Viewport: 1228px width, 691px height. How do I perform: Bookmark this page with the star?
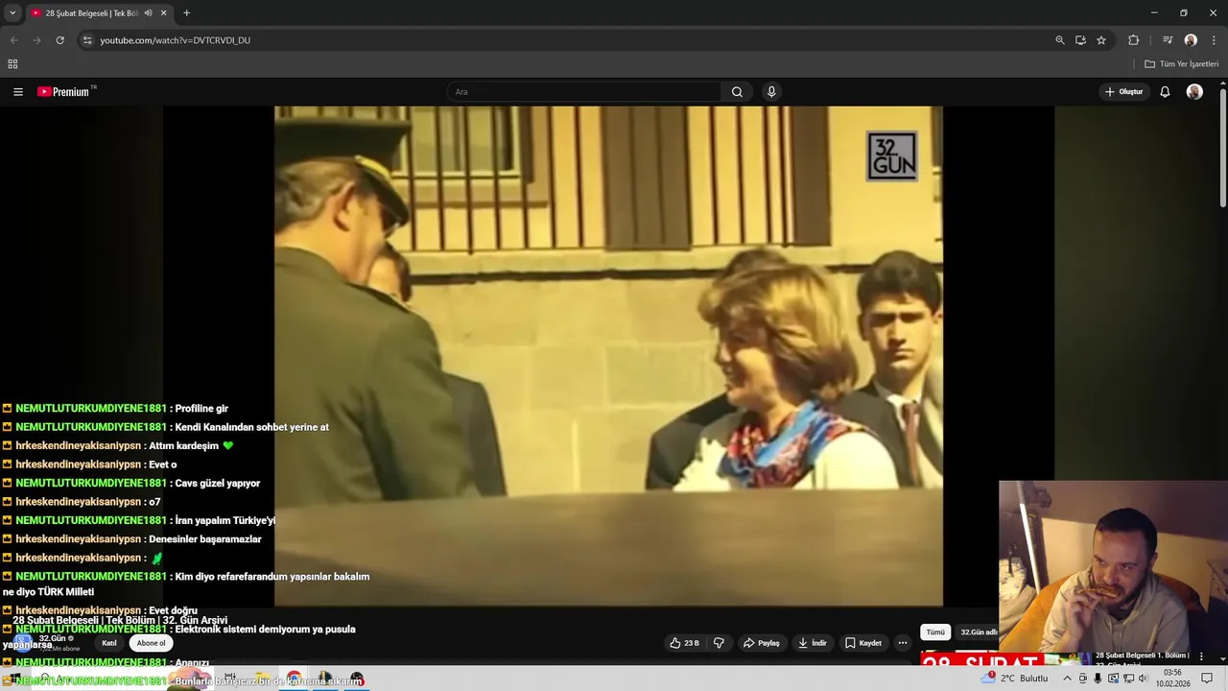click(1101, 40)
